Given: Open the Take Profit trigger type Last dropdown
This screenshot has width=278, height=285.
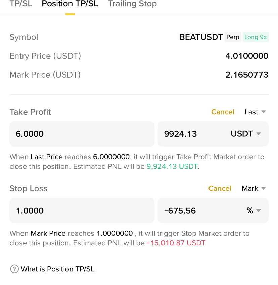Looking at the screenshot, I should click(x=255, y=112).
